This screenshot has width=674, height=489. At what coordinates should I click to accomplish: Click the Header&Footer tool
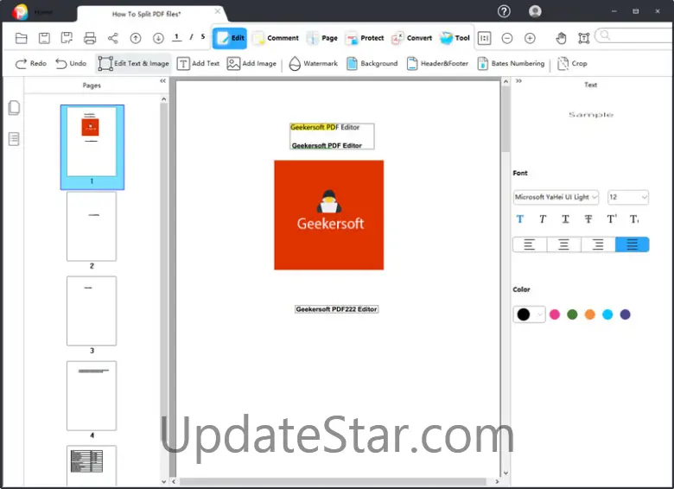[437, 64]
